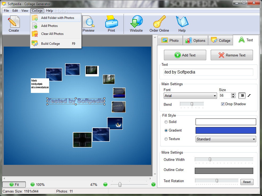Screen dimensions: 262x196
Task: Click the Build Collage icon in menu
Action: (x=35, y=44)
